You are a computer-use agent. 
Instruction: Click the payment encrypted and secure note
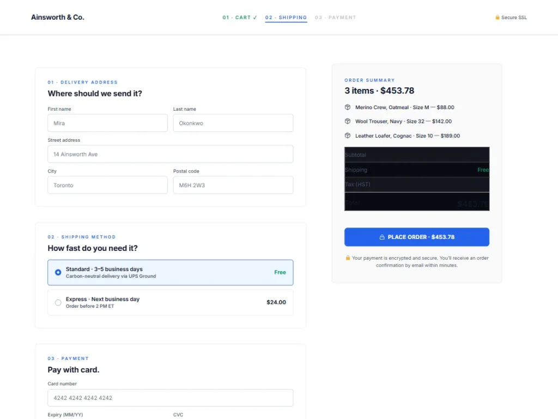tap(417, 261)
